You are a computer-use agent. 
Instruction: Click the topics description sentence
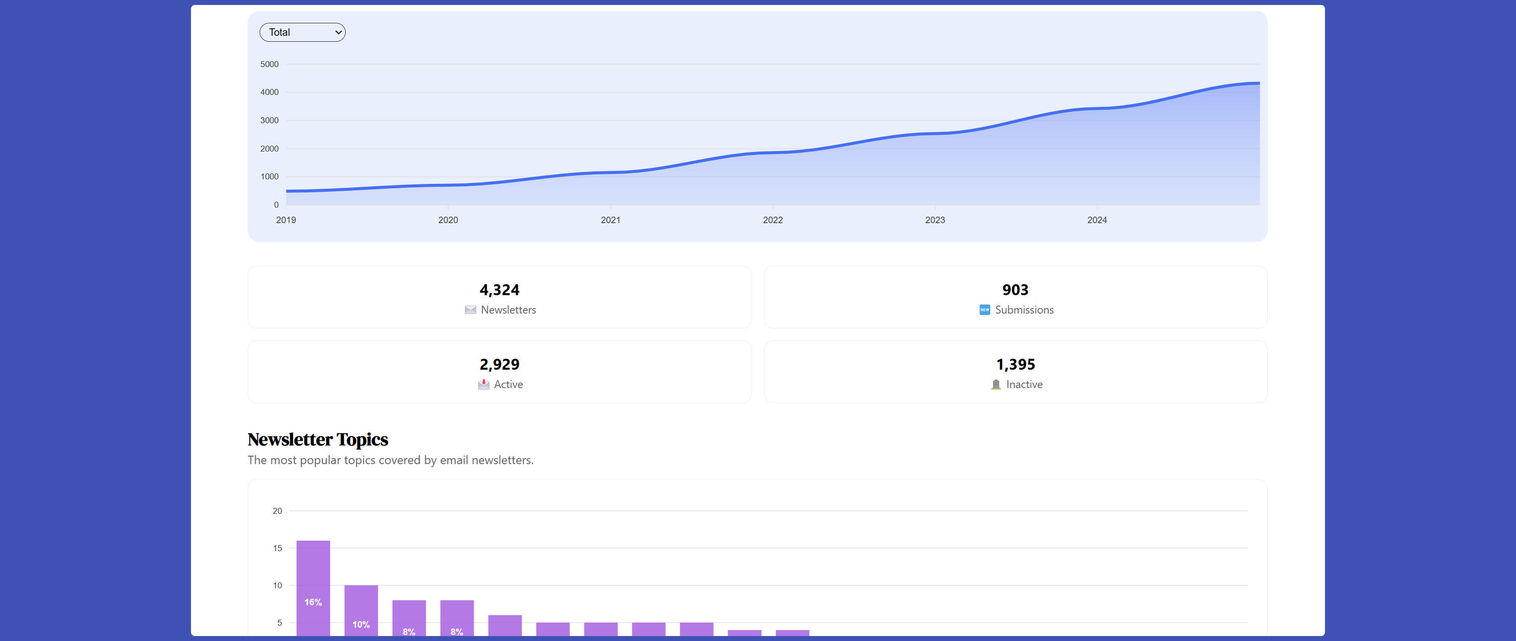[390, 460]
